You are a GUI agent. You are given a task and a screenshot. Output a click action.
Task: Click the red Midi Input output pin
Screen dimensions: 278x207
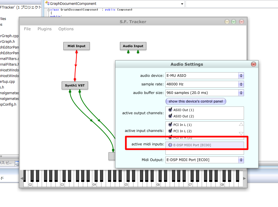(76, 52)
